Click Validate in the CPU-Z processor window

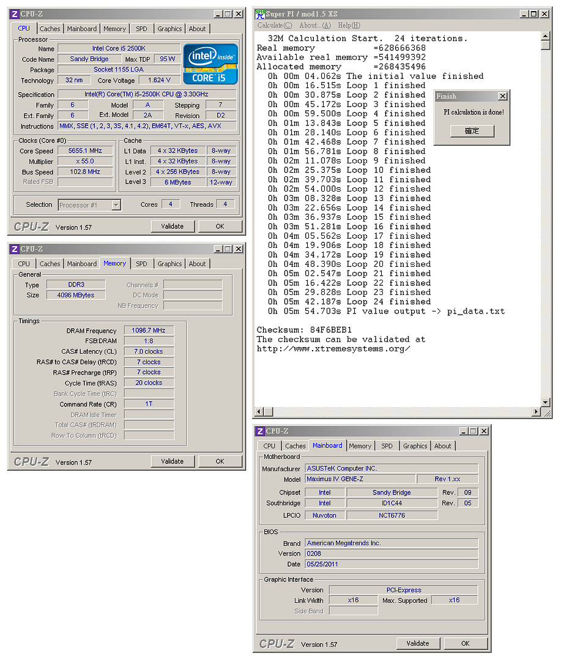[x=173, y=226]
